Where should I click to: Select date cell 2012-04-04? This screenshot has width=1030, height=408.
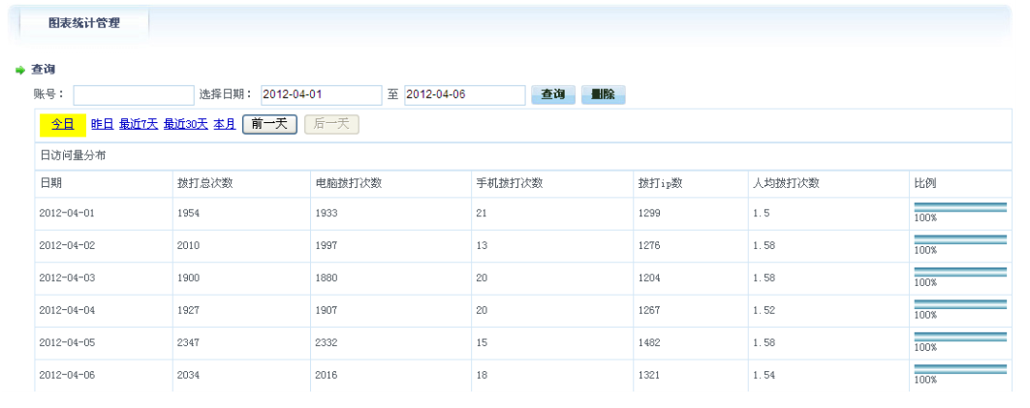(x=67, y=311)
